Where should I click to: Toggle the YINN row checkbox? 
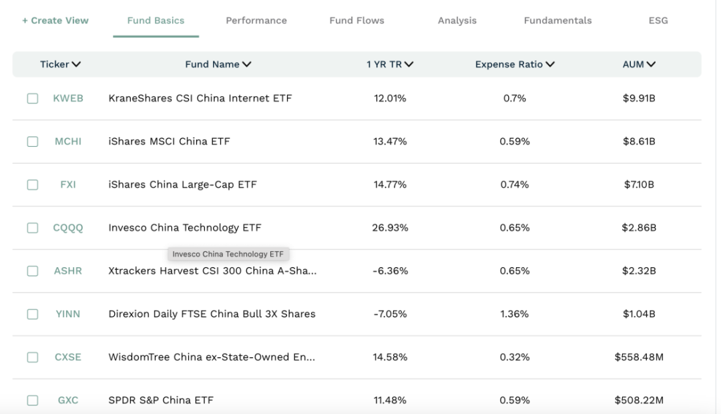pyautogui.click(x=33, y=314)
